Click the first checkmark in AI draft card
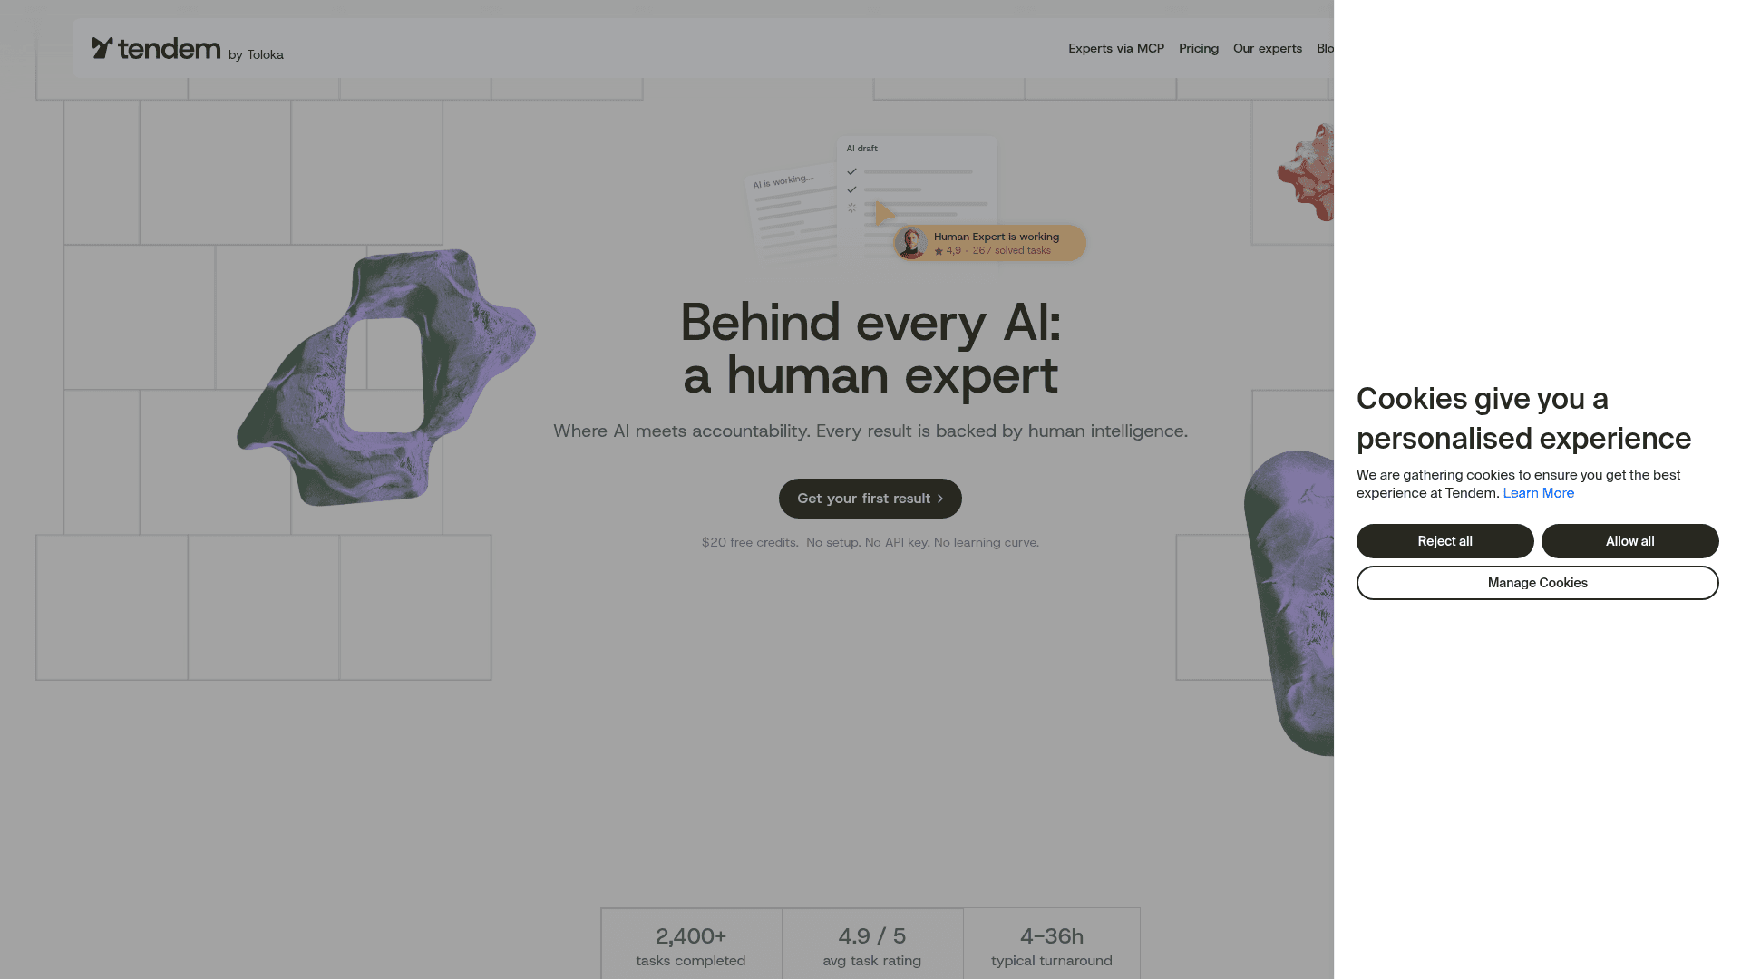1741x979 pixels. [851, 171]
